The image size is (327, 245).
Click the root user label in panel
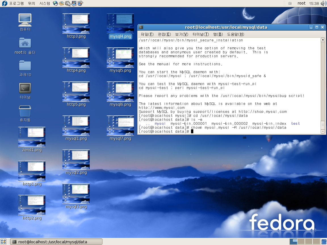coord(301,3)
